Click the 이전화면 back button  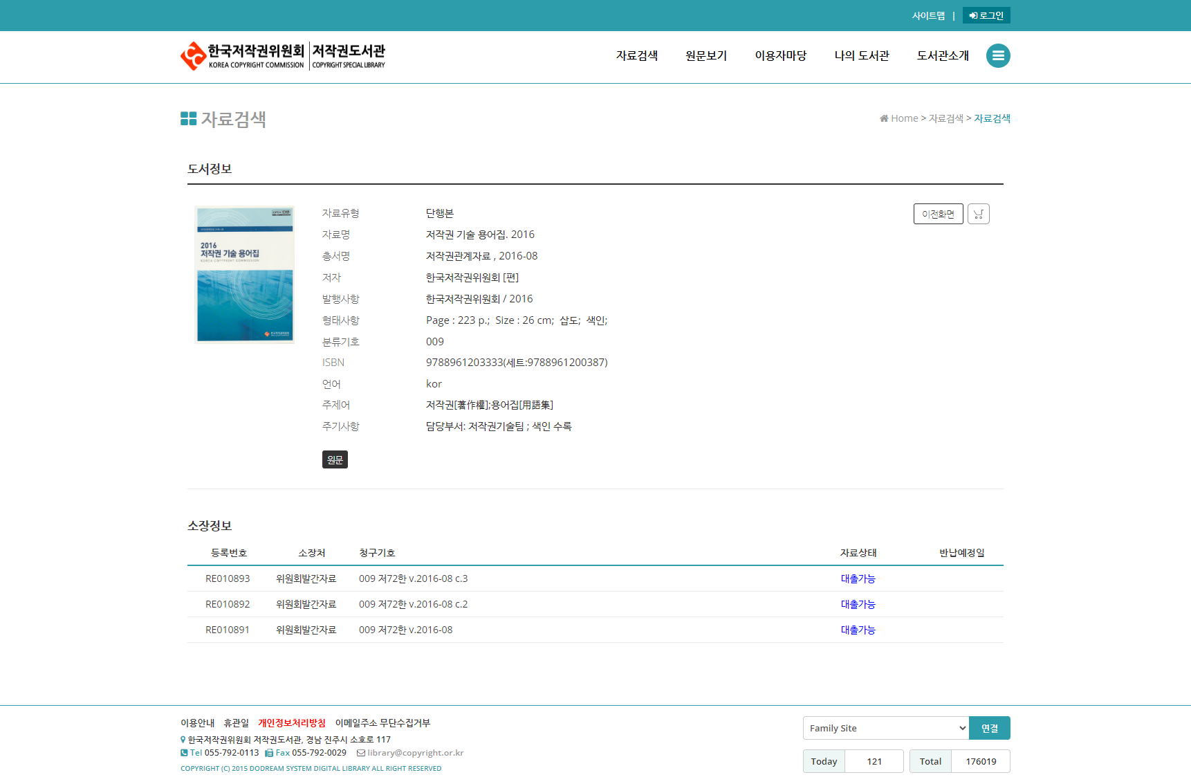(938, 214)
